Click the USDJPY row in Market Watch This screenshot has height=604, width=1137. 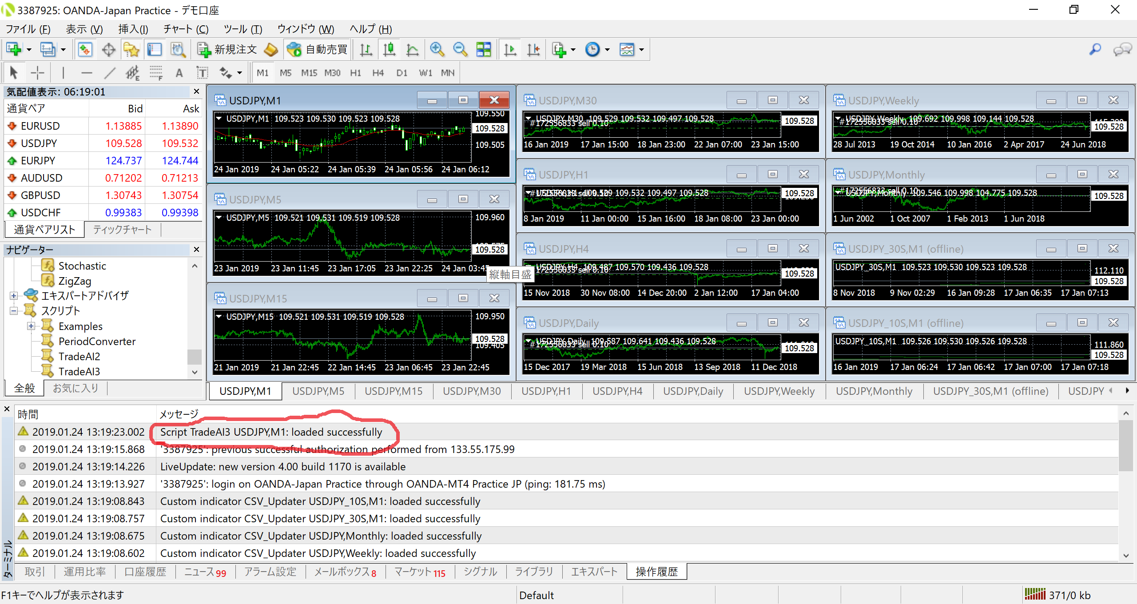pos(39,143)
